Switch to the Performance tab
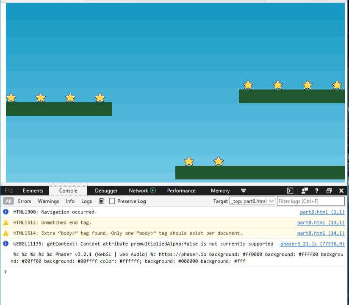 (x=181, y=190)
